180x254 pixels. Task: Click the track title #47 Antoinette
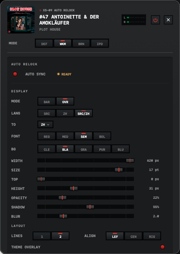click(x=69, y=20)
